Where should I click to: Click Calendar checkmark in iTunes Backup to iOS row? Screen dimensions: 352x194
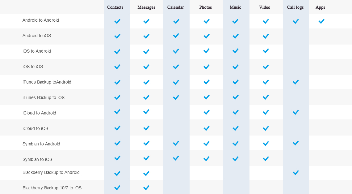176,97
